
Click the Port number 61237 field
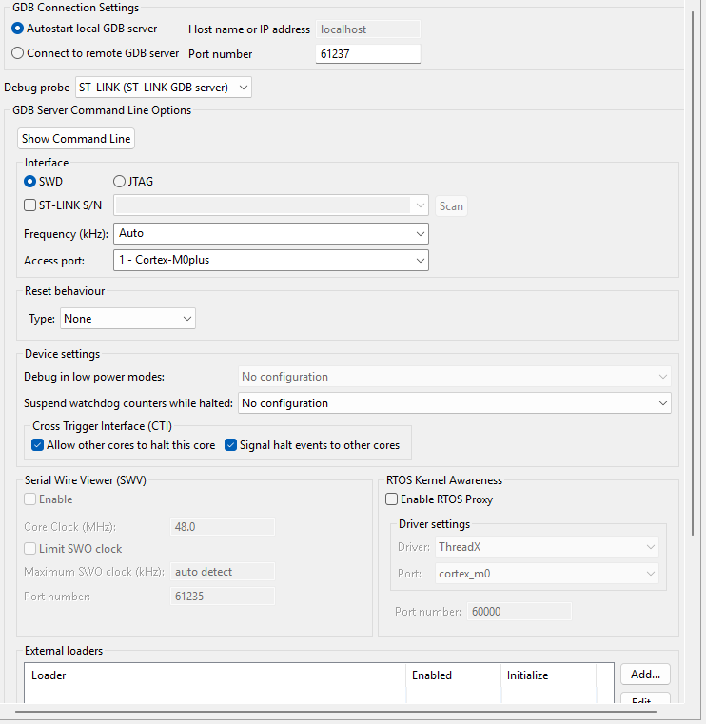click(x=367, y=54)
